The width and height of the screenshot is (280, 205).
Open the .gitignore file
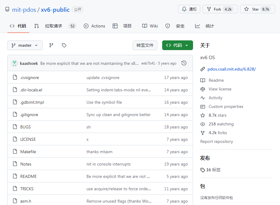pos(29,115)
